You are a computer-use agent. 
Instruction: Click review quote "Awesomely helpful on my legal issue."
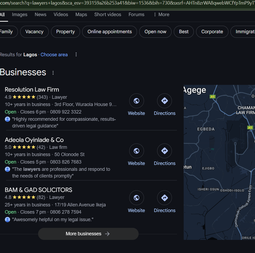(53, 220)
